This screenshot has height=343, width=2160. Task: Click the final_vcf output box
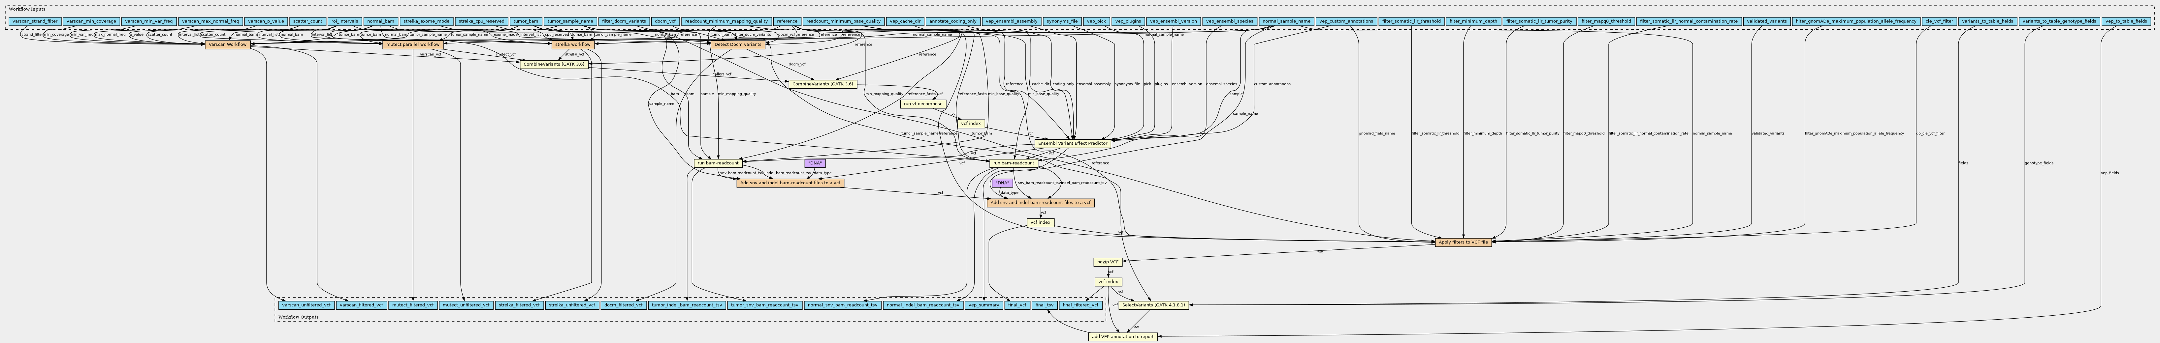click(1017, 305)
